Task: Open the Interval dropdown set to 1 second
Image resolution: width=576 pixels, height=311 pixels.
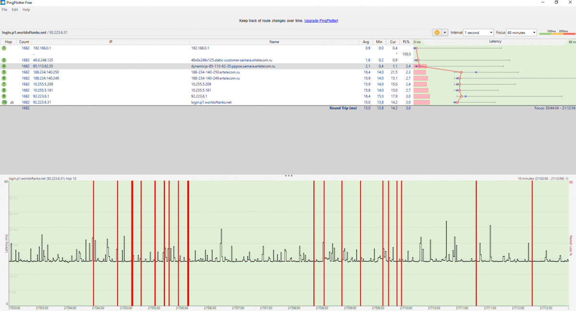Action: [x=479, y=33]
